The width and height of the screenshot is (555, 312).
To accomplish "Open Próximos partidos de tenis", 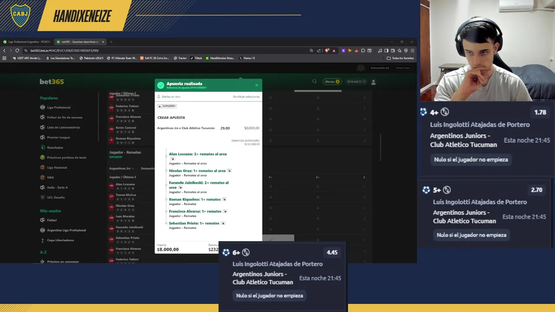I will pos(63,157).
